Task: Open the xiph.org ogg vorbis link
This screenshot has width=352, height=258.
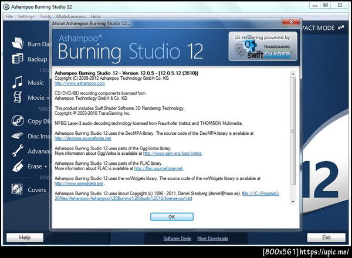Action: 172,154
